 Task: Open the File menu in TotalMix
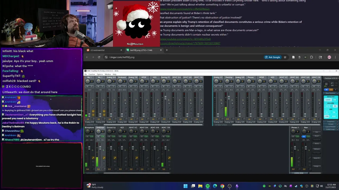pyautogui.click(x=86, y=74)
